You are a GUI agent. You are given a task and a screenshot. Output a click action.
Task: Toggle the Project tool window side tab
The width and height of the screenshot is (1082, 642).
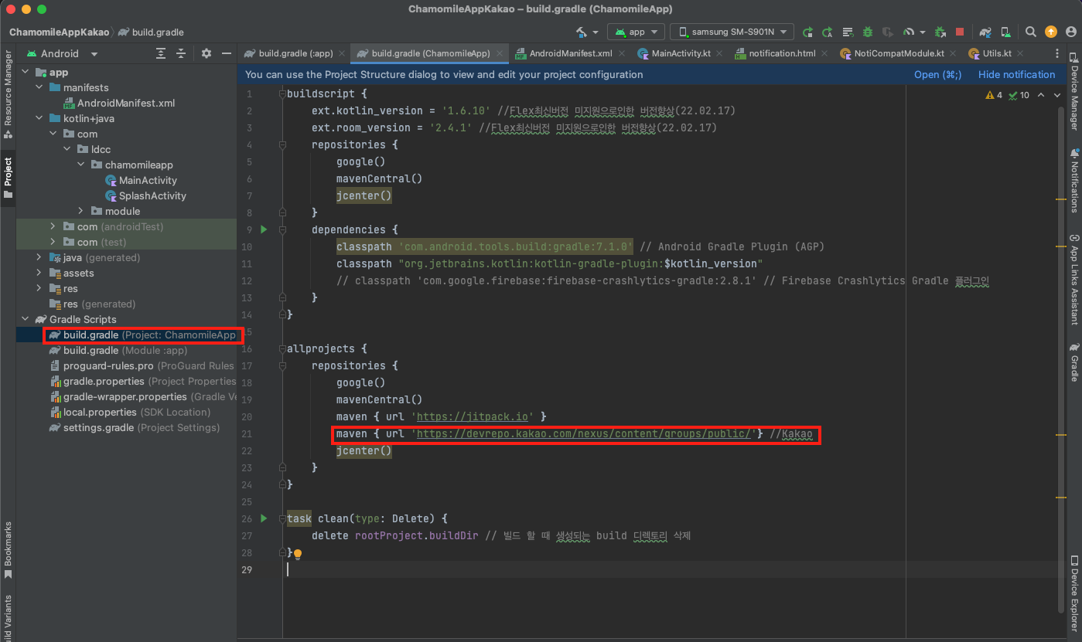(8, 178)
